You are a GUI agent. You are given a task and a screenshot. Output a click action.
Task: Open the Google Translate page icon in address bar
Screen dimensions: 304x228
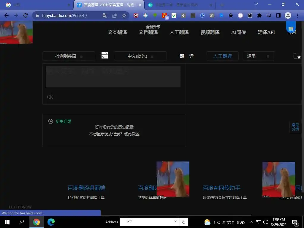pyautogui.click(x=105, y=15)
